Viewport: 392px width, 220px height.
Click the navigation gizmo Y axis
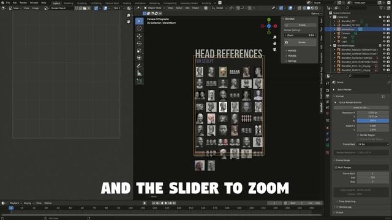tap(269, 20)
